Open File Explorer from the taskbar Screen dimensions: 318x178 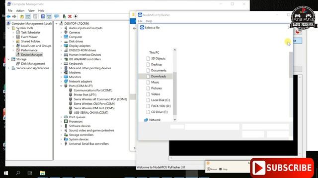[42, 173]
